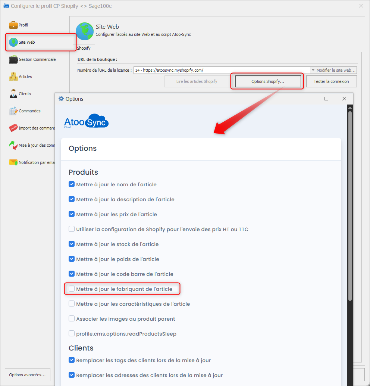370x386 pixels.
Task: Click the Atoo-Sync app icon in title bar
Action: click(x=6, y=6)
